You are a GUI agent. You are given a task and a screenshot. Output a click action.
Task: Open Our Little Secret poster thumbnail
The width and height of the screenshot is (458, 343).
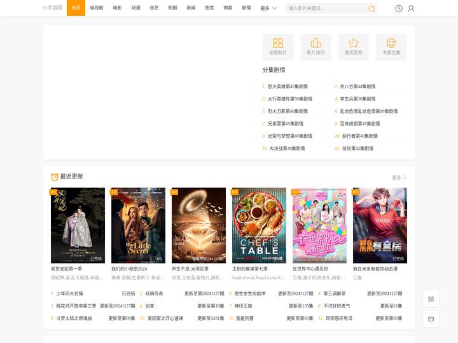[138, 225]
